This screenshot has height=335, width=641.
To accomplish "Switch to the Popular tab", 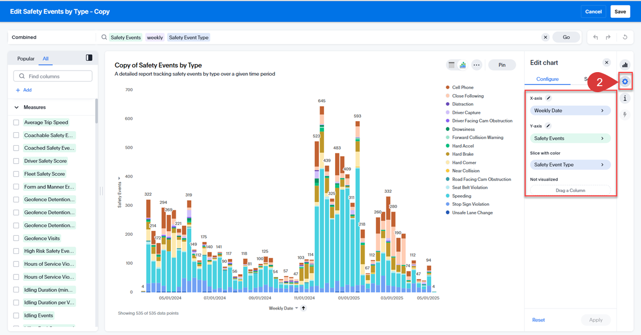I will (26, 59).
